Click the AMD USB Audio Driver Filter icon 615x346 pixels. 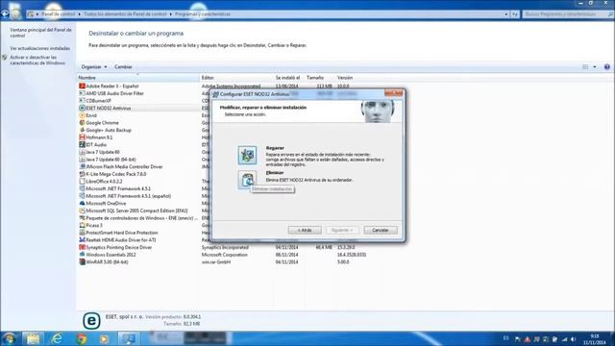tap(82, 93)
